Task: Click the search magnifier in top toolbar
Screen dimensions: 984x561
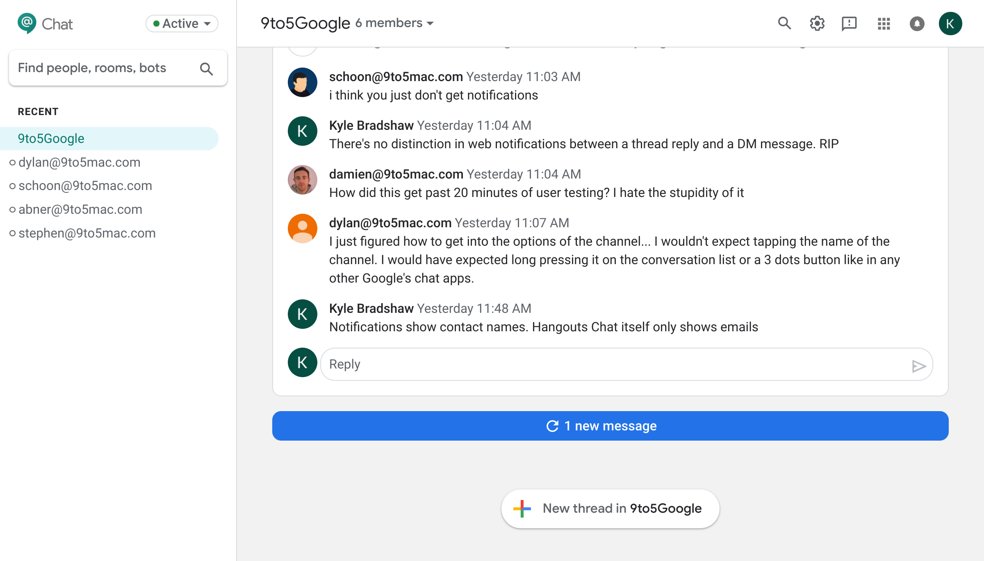Action: [784, 23]
